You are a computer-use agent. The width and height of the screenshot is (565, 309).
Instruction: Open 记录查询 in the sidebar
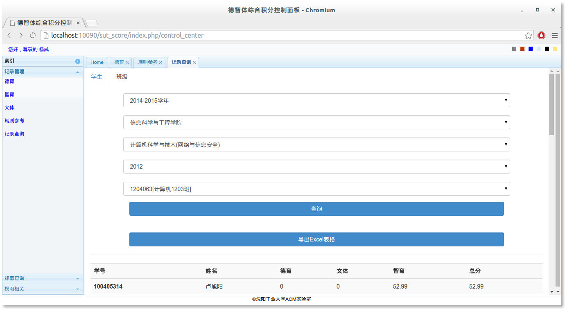[14, 134]
